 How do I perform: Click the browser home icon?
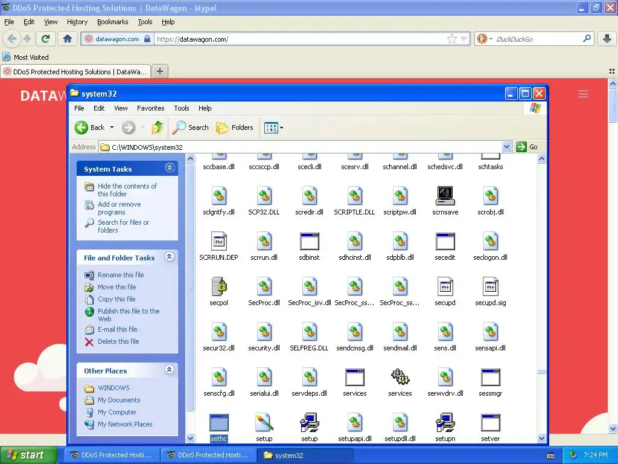pyautogui.click(x=68, y=39)
